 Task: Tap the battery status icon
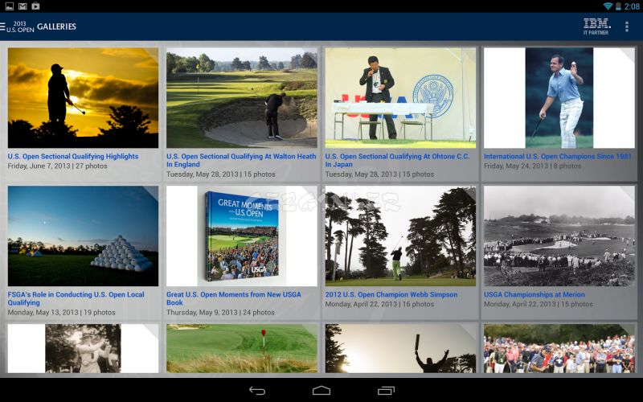coord(618,6)
